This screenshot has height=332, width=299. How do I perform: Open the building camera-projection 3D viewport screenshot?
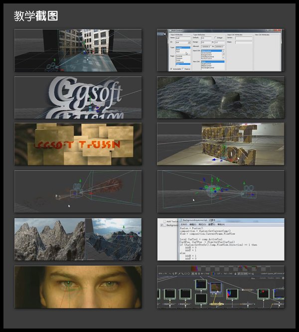coord(78,50)
